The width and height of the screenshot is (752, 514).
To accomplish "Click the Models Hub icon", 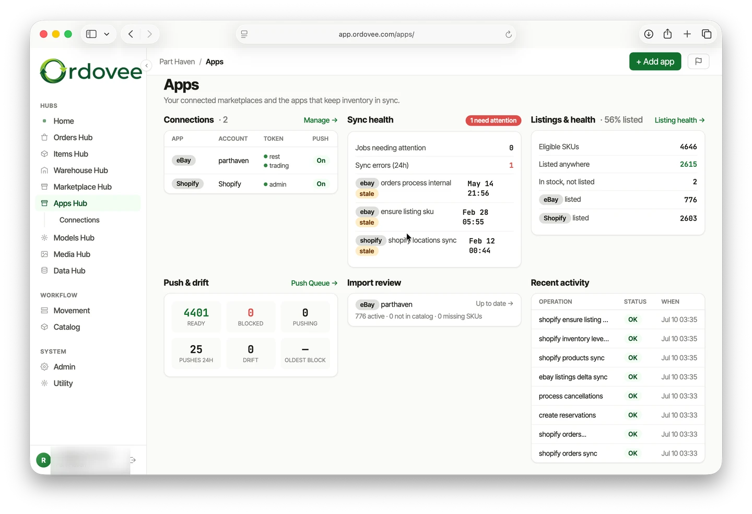I will pyautogui.click(x=44, y=238).
